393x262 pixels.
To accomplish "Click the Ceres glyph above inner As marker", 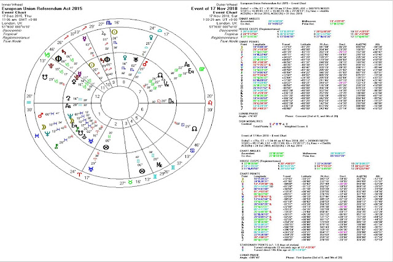I will click(x=68, y=98).
